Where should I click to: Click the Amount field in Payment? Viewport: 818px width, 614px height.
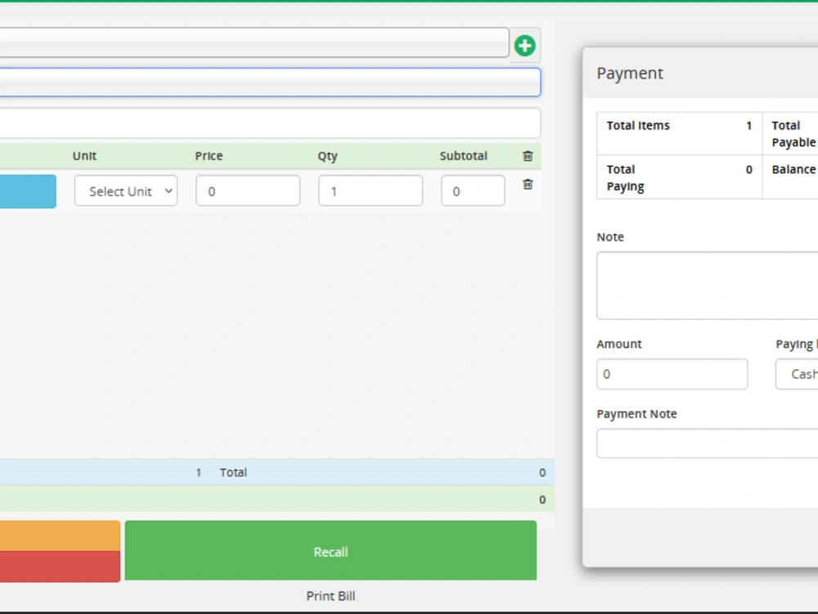672,374
